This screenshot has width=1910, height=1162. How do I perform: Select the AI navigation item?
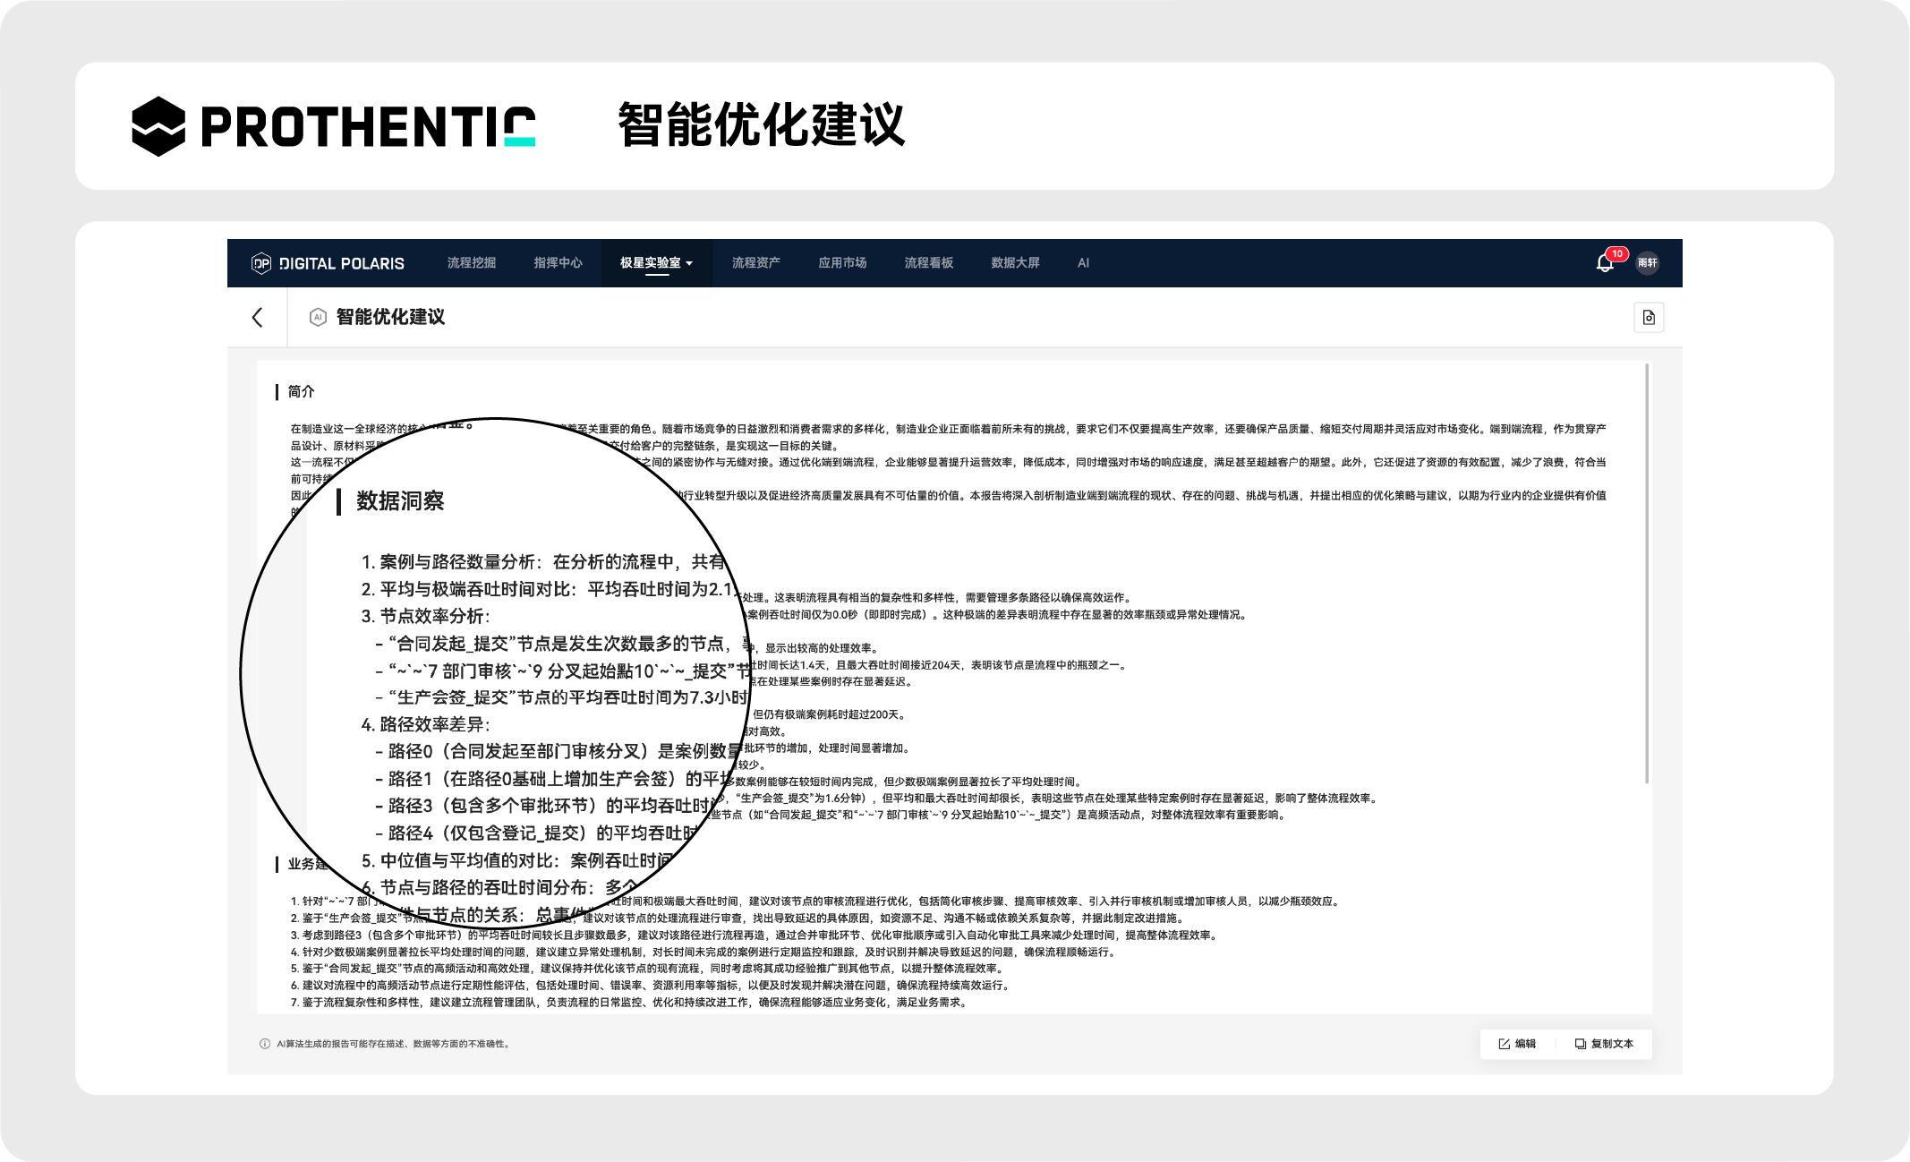click(x=1083, y=263)
